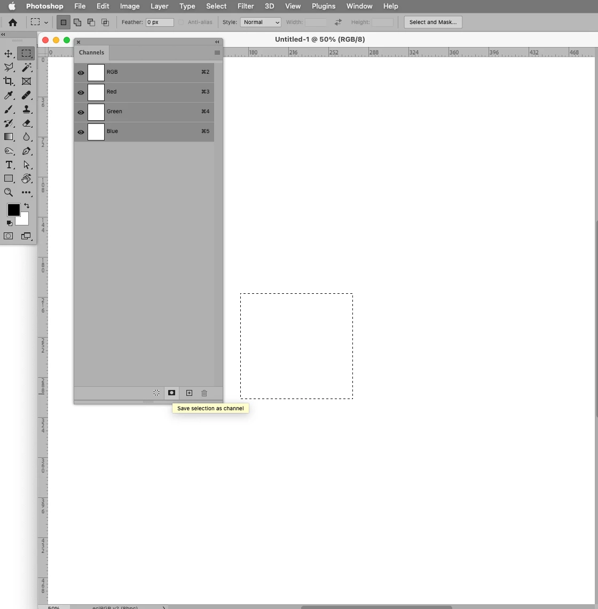Open the Image menu

(x=130, y=6)
